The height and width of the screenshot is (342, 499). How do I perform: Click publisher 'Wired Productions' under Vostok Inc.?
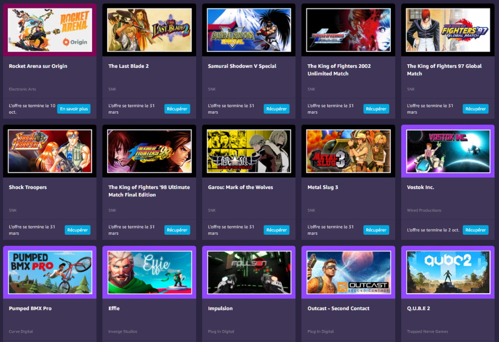pos(424,210)
